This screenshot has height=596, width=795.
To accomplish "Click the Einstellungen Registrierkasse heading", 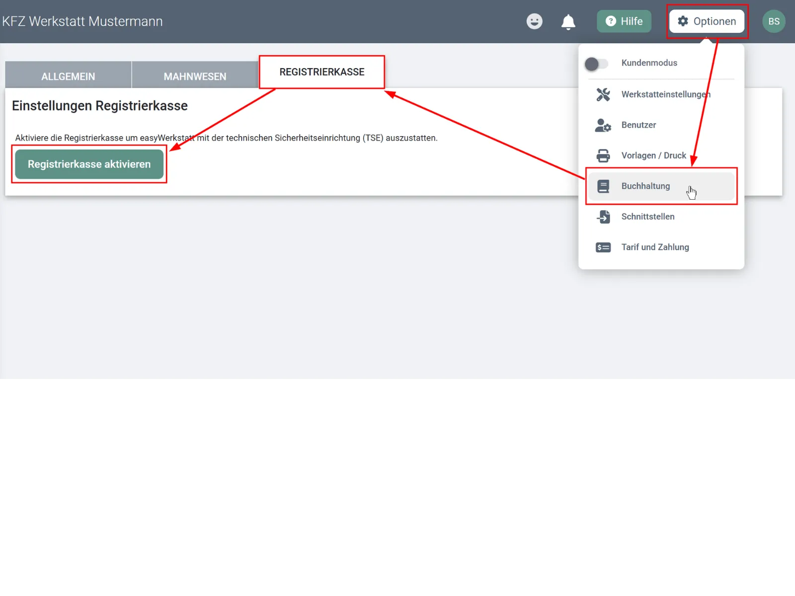I will (x=100, y=106).
